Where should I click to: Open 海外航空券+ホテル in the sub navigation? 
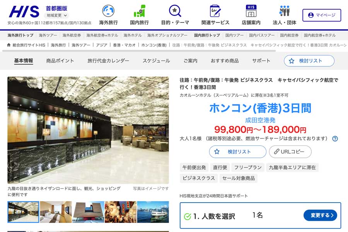[102, 35]
